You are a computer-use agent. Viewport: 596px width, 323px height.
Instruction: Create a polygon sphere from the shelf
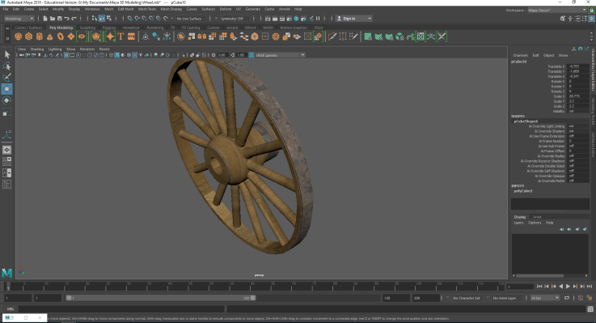click(x=19, y=36)
